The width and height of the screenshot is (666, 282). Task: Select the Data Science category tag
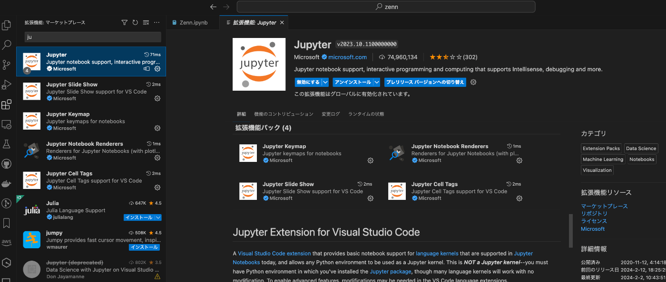click(641, 149)
